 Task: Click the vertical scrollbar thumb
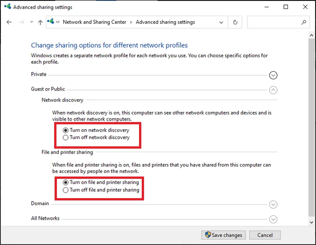311,127
